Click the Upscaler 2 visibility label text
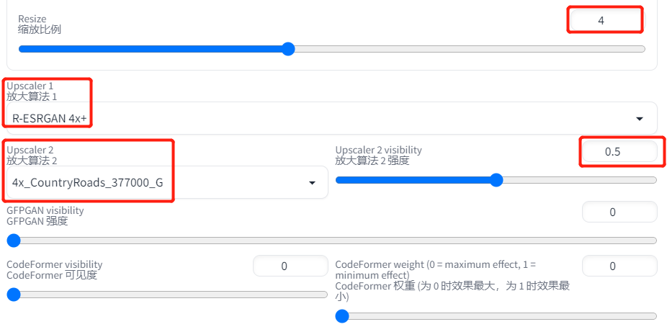This screenshot has height=332, width=667. (x=379, y=155)
